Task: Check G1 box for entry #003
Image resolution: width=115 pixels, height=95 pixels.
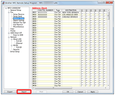Action: click(x=82, y=17)
